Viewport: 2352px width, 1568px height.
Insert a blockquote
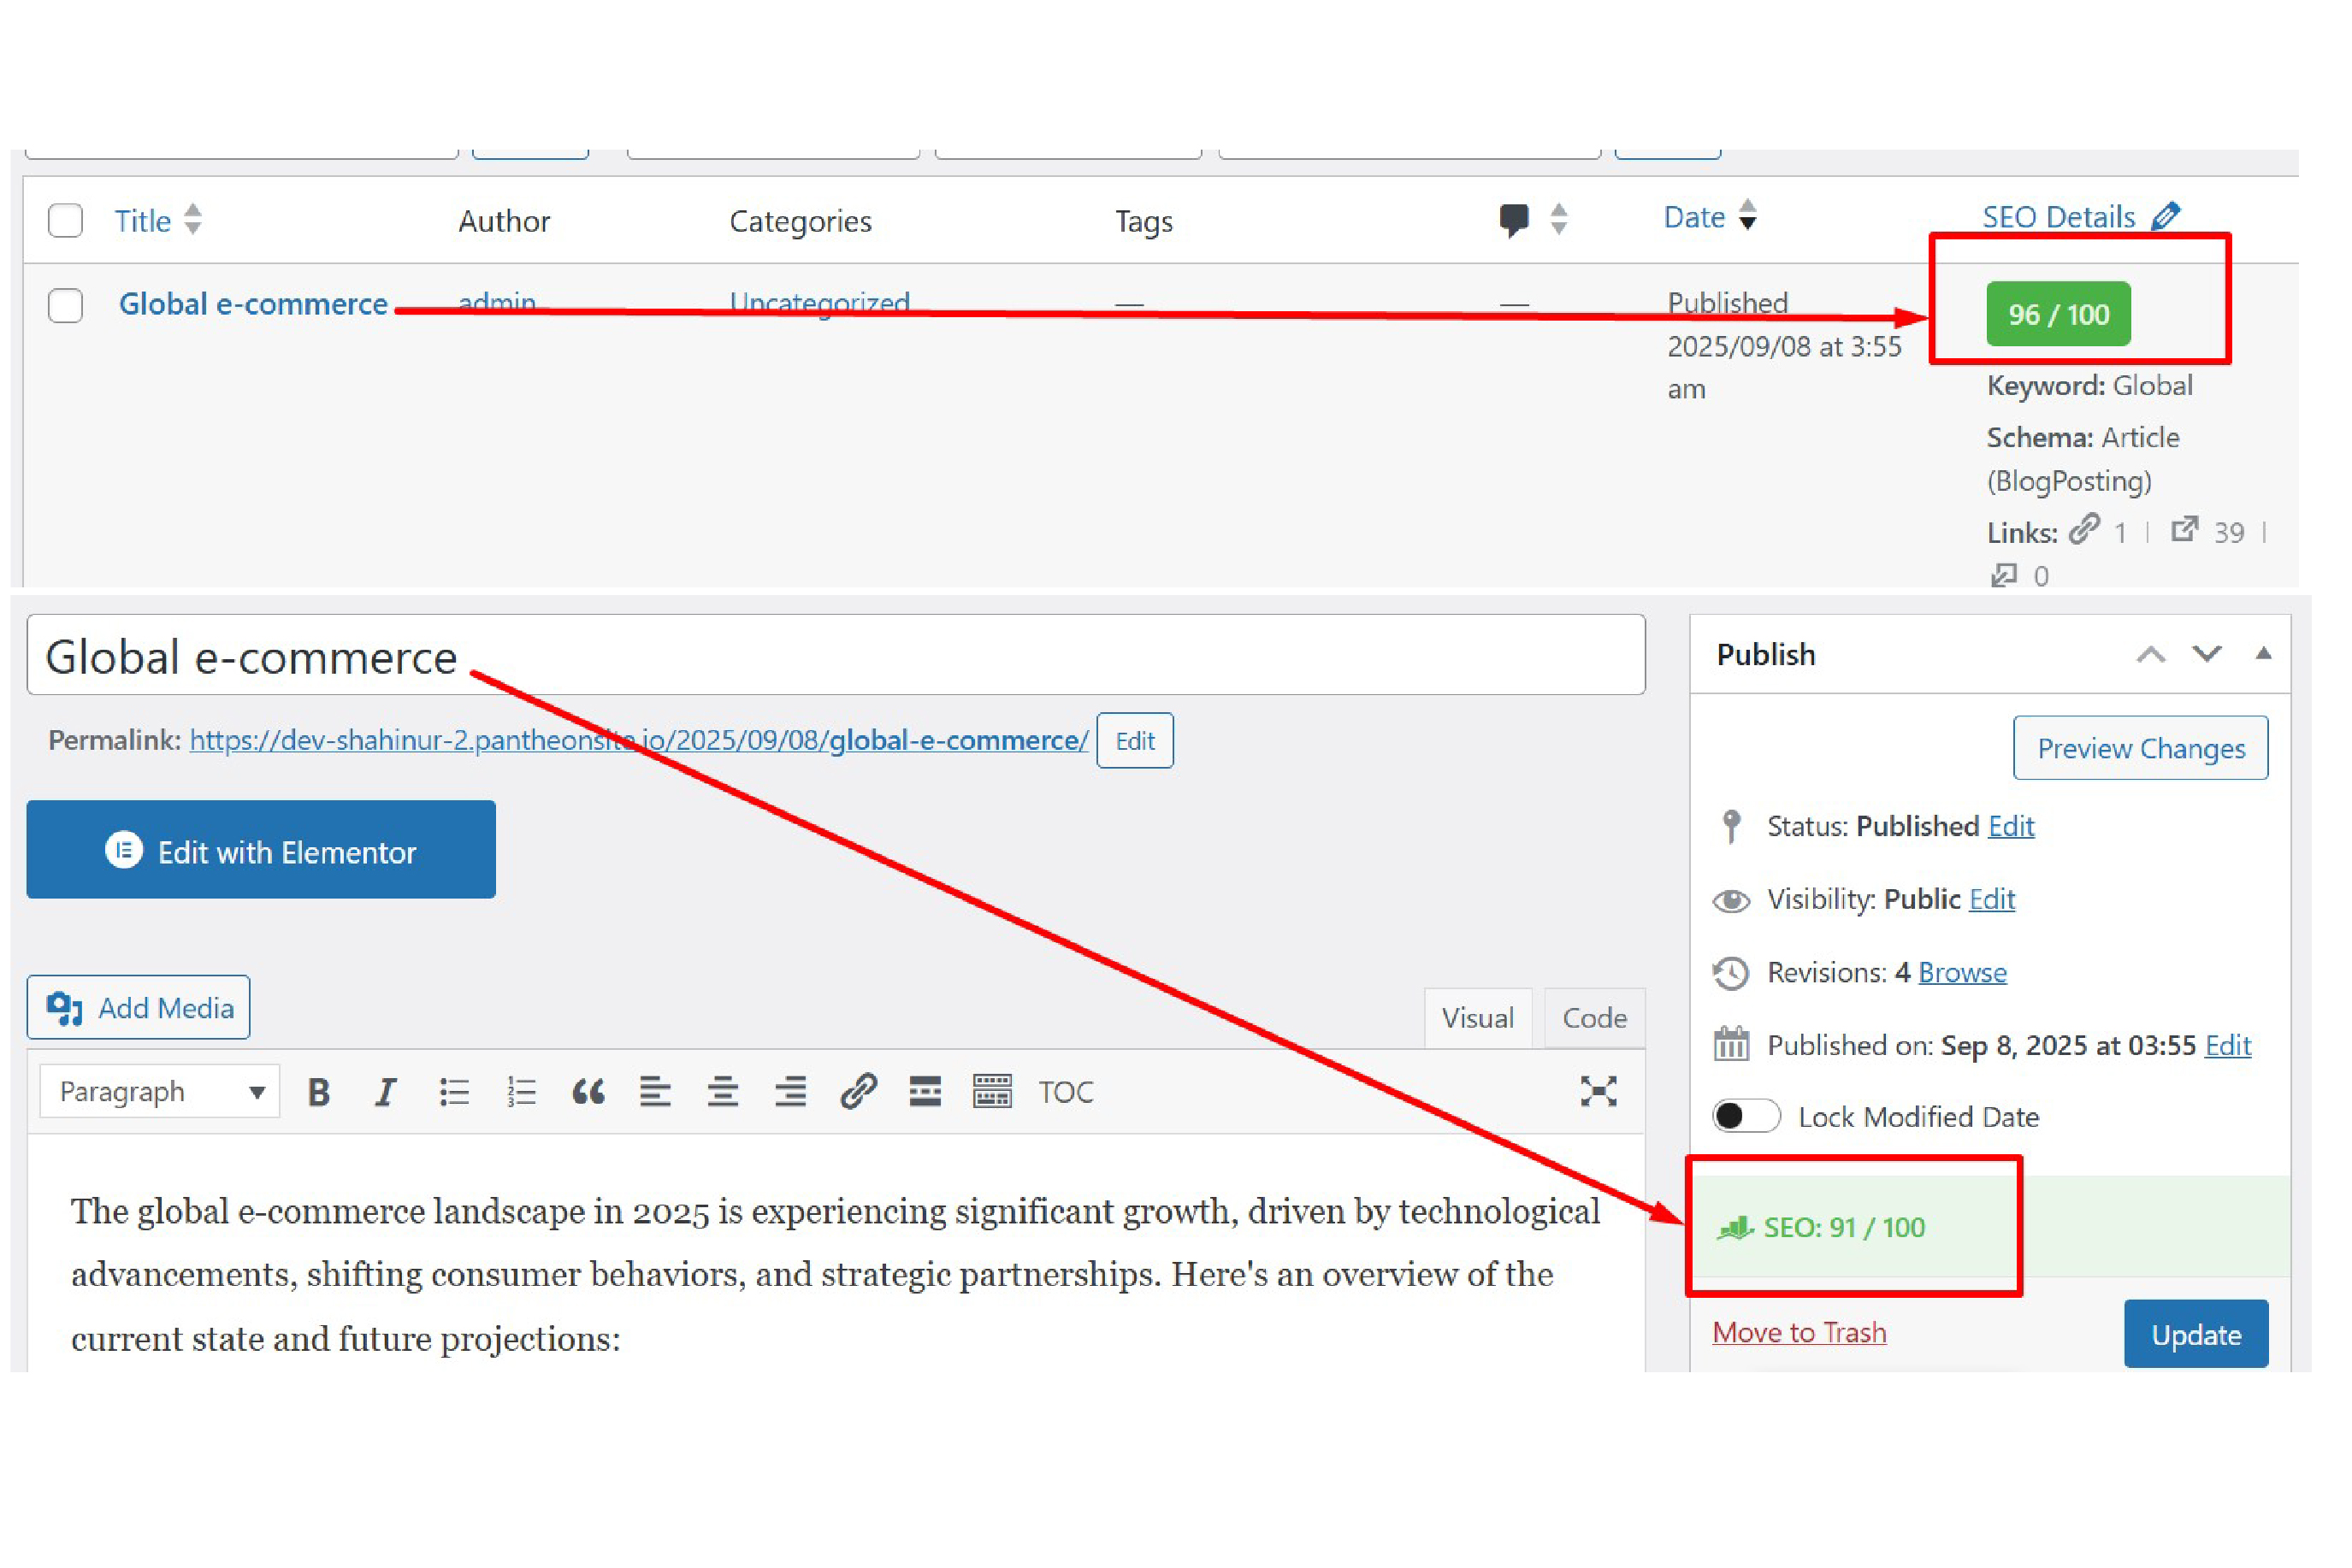tap(588, 1092)
